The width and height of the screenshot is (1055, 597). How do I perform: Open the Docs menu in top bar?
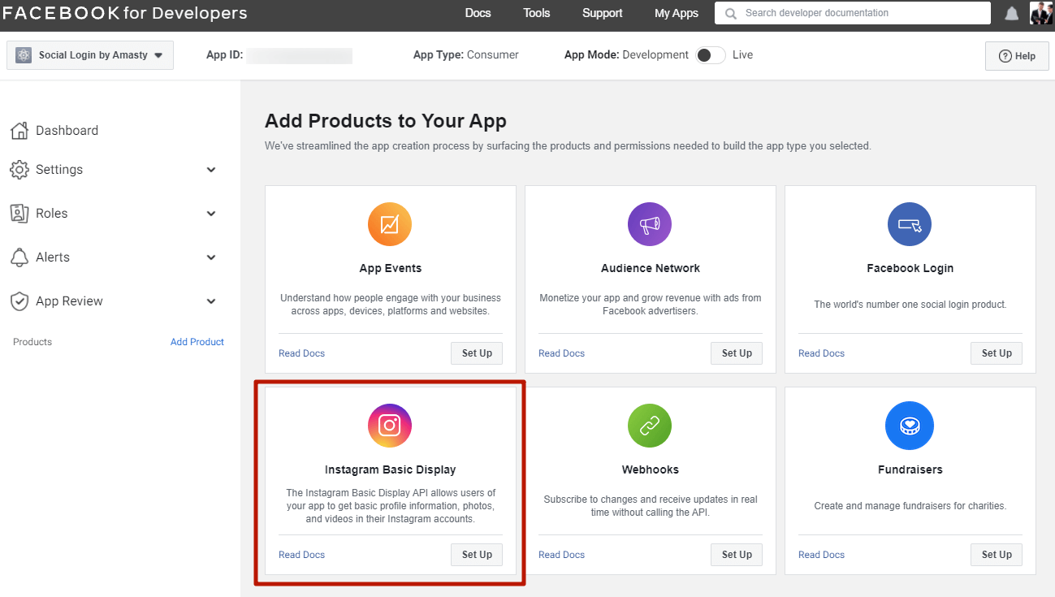point(478,13)
